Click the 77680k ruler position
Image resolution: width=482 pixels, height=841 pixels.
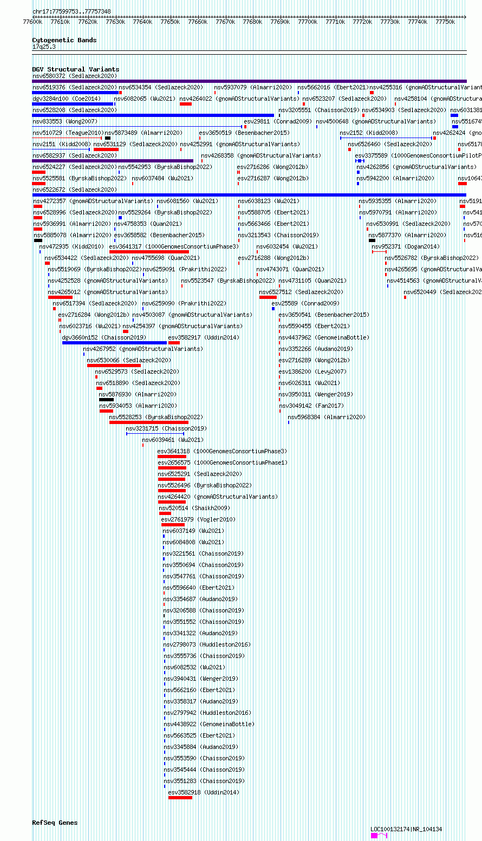252,22
